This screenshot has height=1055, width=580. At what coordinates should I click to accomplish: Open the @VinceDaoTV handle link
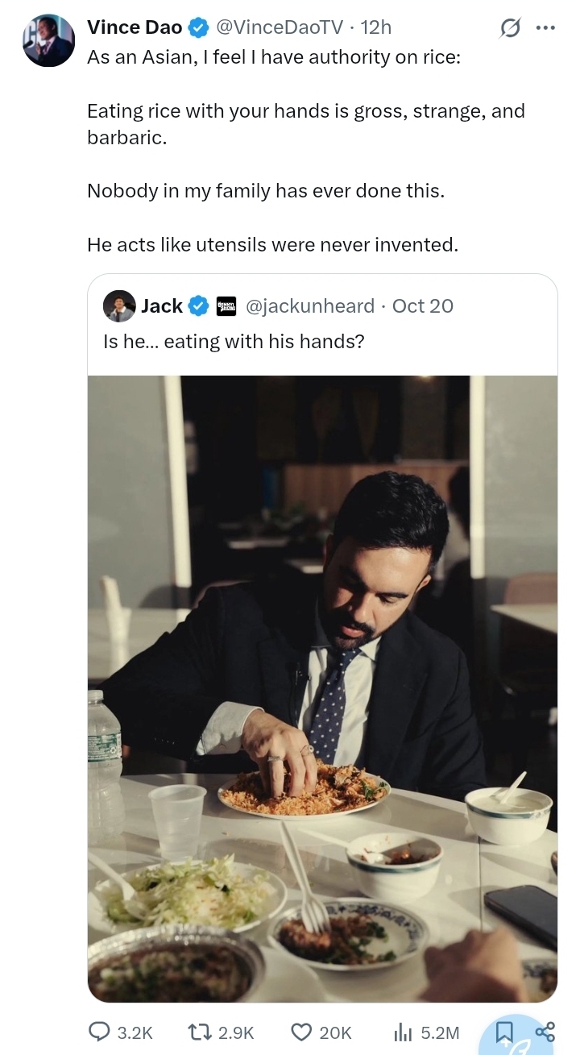tap(280, 27)
